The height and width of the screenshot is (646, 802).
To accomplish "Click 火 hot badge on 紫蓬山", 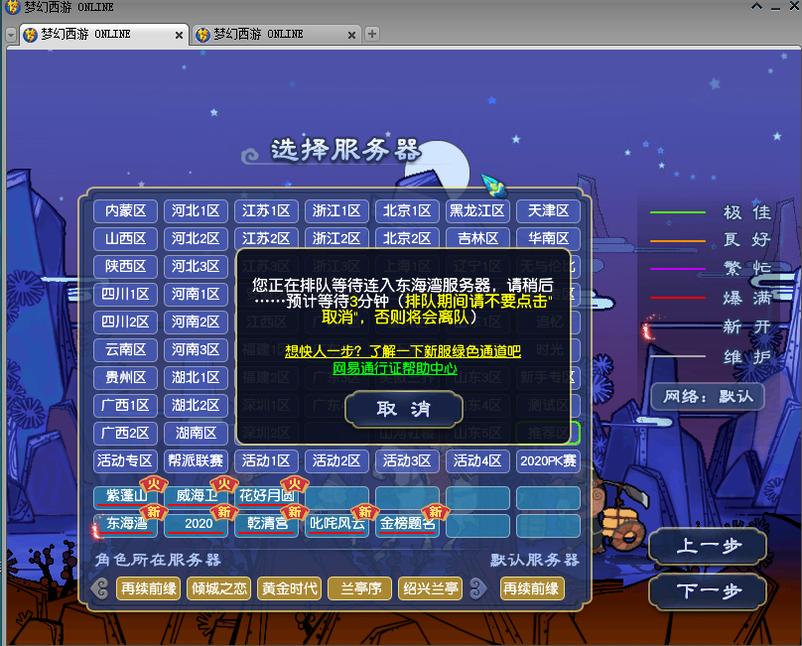I will click(154, 484).
